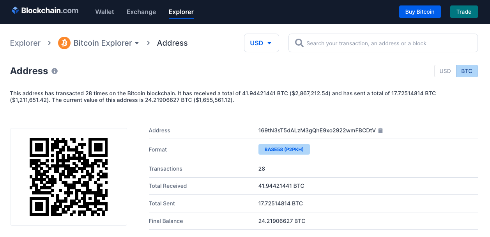Click the Address breadcrumb text
This screenshot has width=490, height=237.
pyautogui.click(x=172, y=43)
